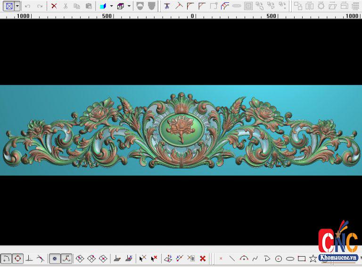Select the ellipse drawing tool
Image resolution: width=362 pixels, height=267 pixels.
click(x=290, y=259)
